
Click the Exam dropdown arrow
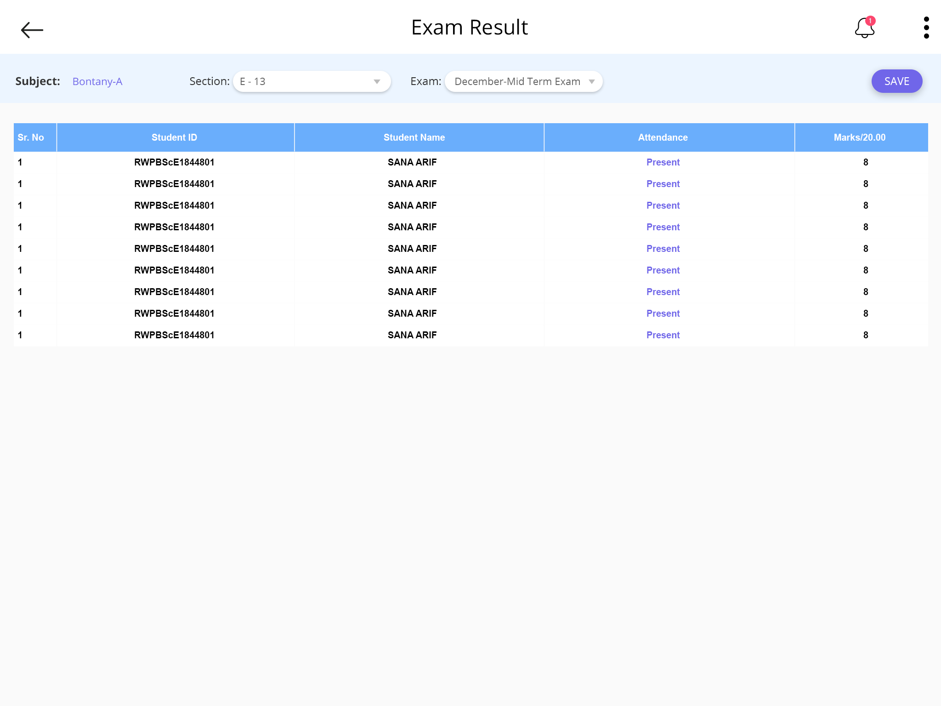(x=592, y=82)
